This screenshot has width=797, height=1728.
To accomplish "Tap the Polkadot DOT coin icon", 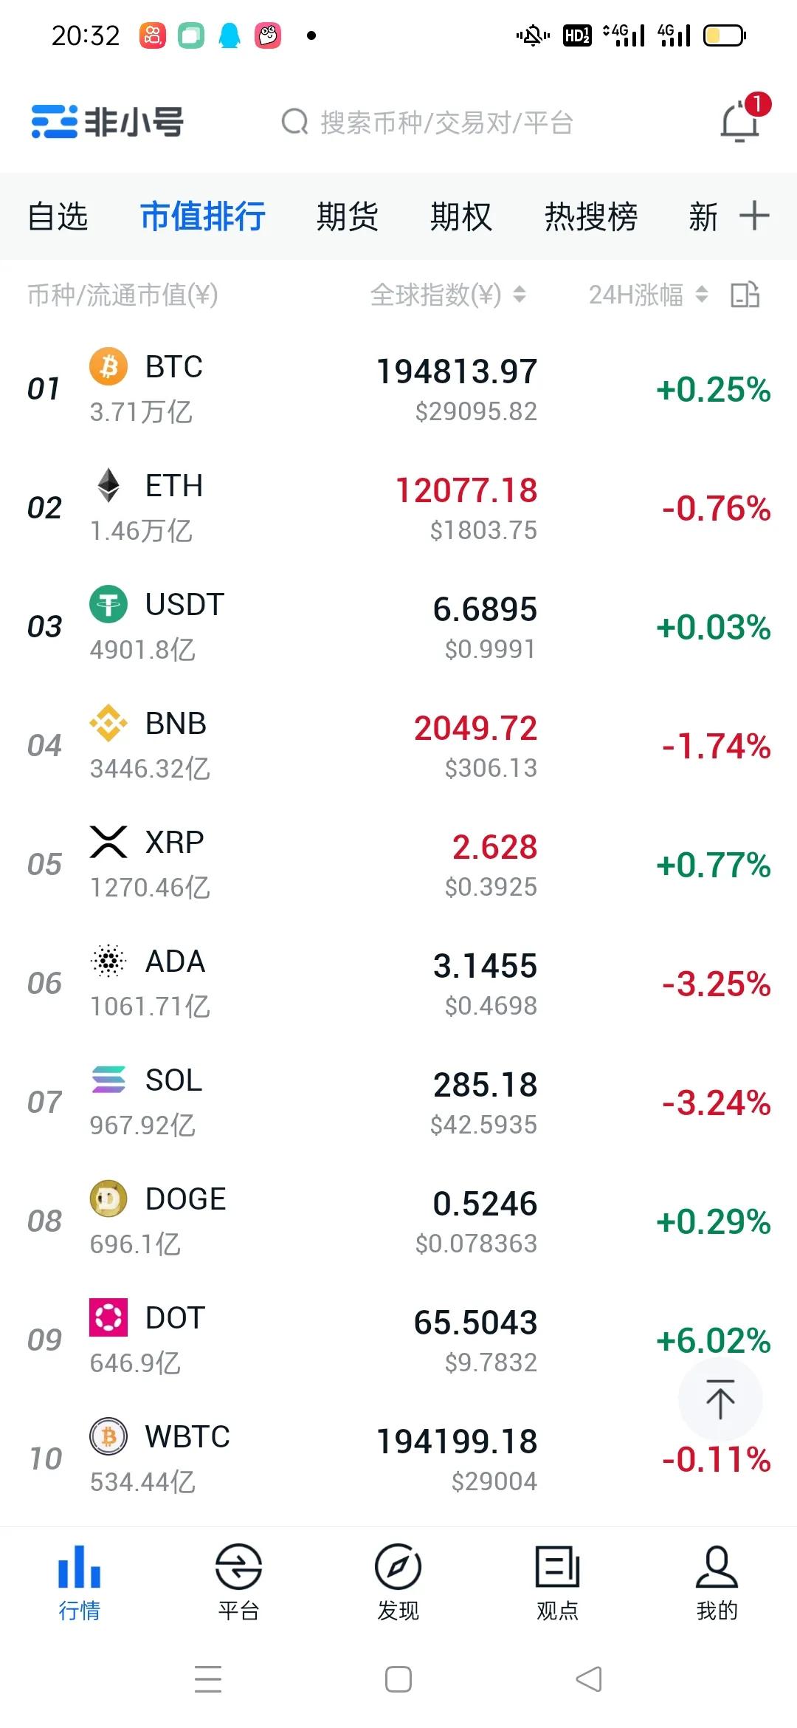I will [x=108, y=1317].
